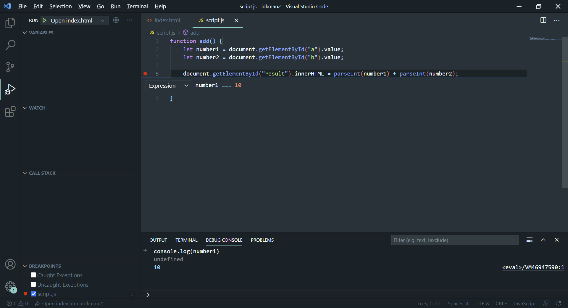The width and height of the screenshot is (568, 308).
Task: Open the Extensions view
Action: click(x=10, y=112)
